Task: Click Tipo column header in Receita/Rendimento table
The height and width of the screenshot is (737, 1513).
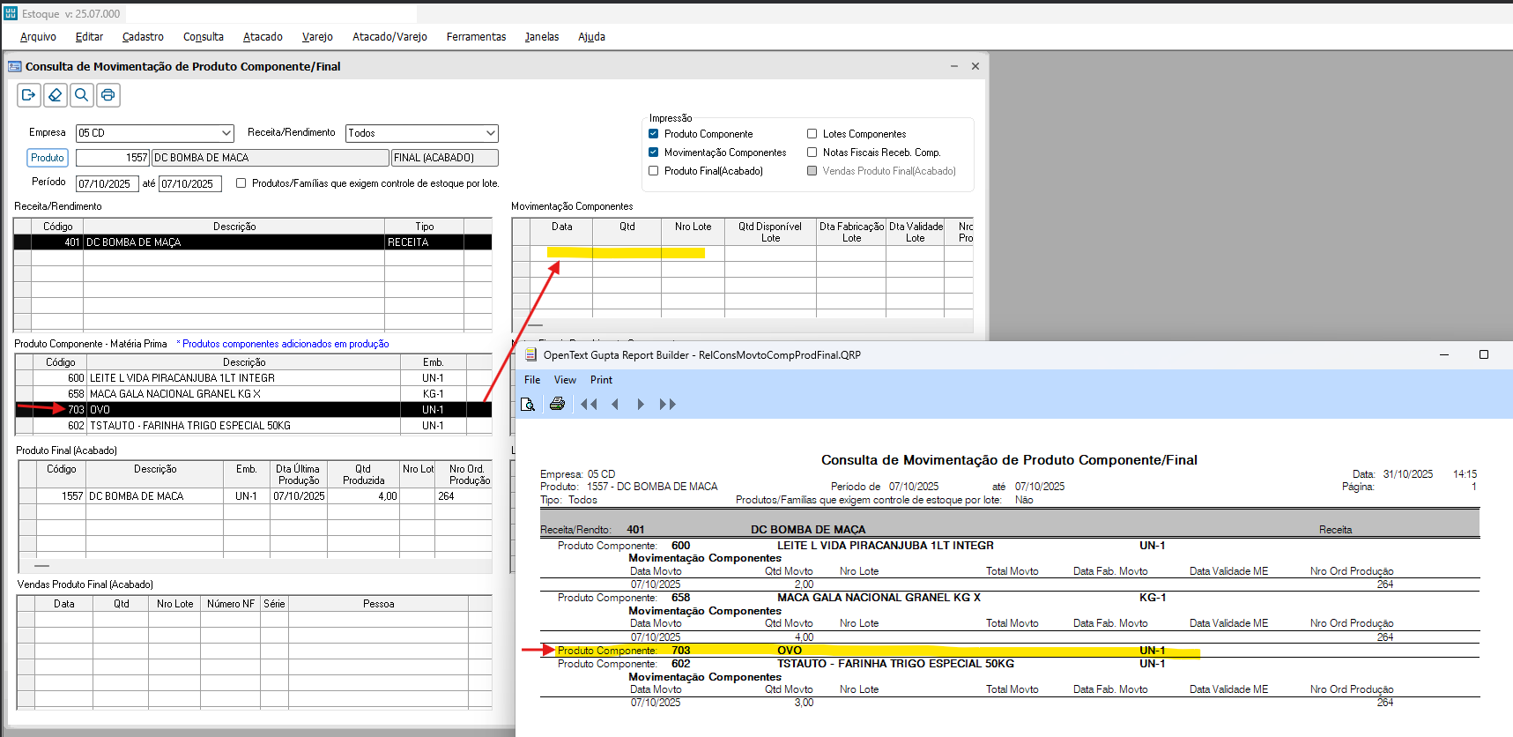Action: pos(425,227)
